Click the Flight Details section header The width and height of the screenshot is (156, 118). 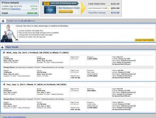point(12,47)
